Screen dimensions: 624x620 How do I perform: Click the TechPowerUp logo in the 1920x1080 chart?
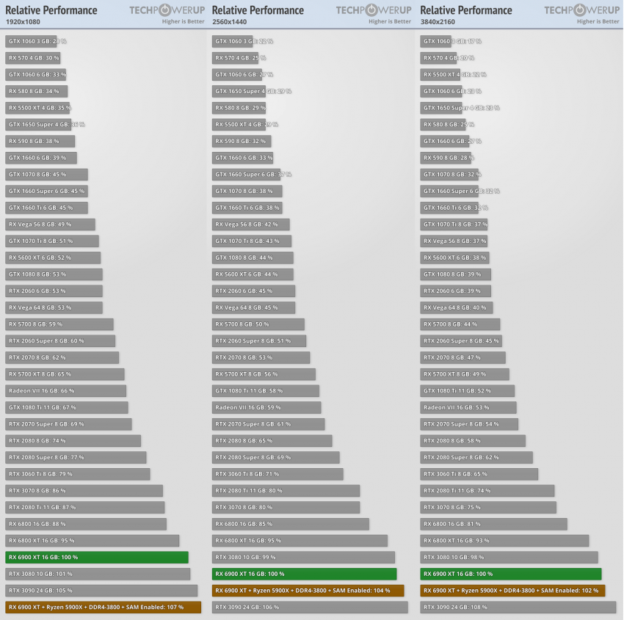point(167,10)
